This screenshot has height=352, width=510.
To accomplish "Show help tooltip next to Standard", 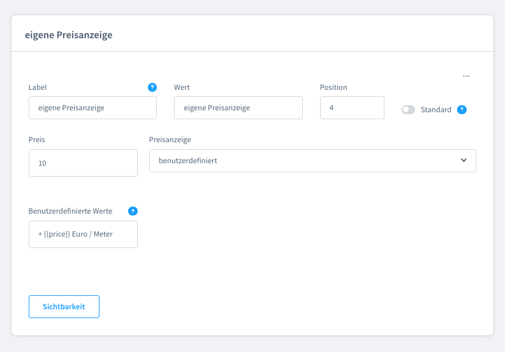I will (462, 110).
